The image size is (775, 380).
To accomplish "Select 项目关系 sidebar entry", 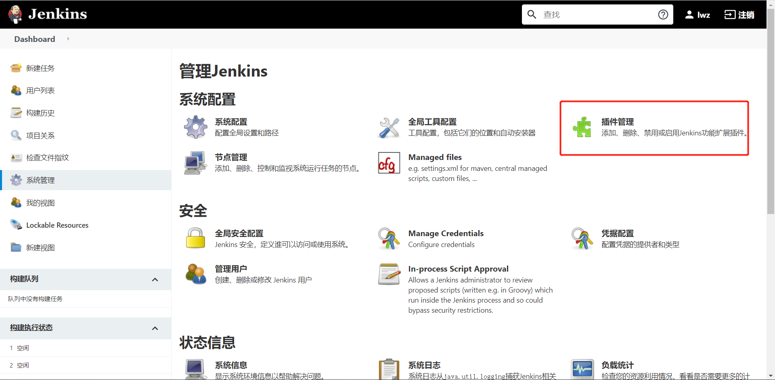I will (x=40, y=135).
